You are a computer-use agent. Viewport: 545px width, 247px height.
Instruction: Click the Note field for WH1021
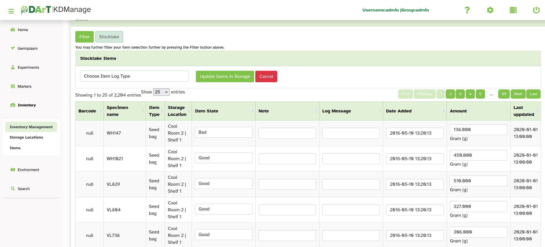287,159
